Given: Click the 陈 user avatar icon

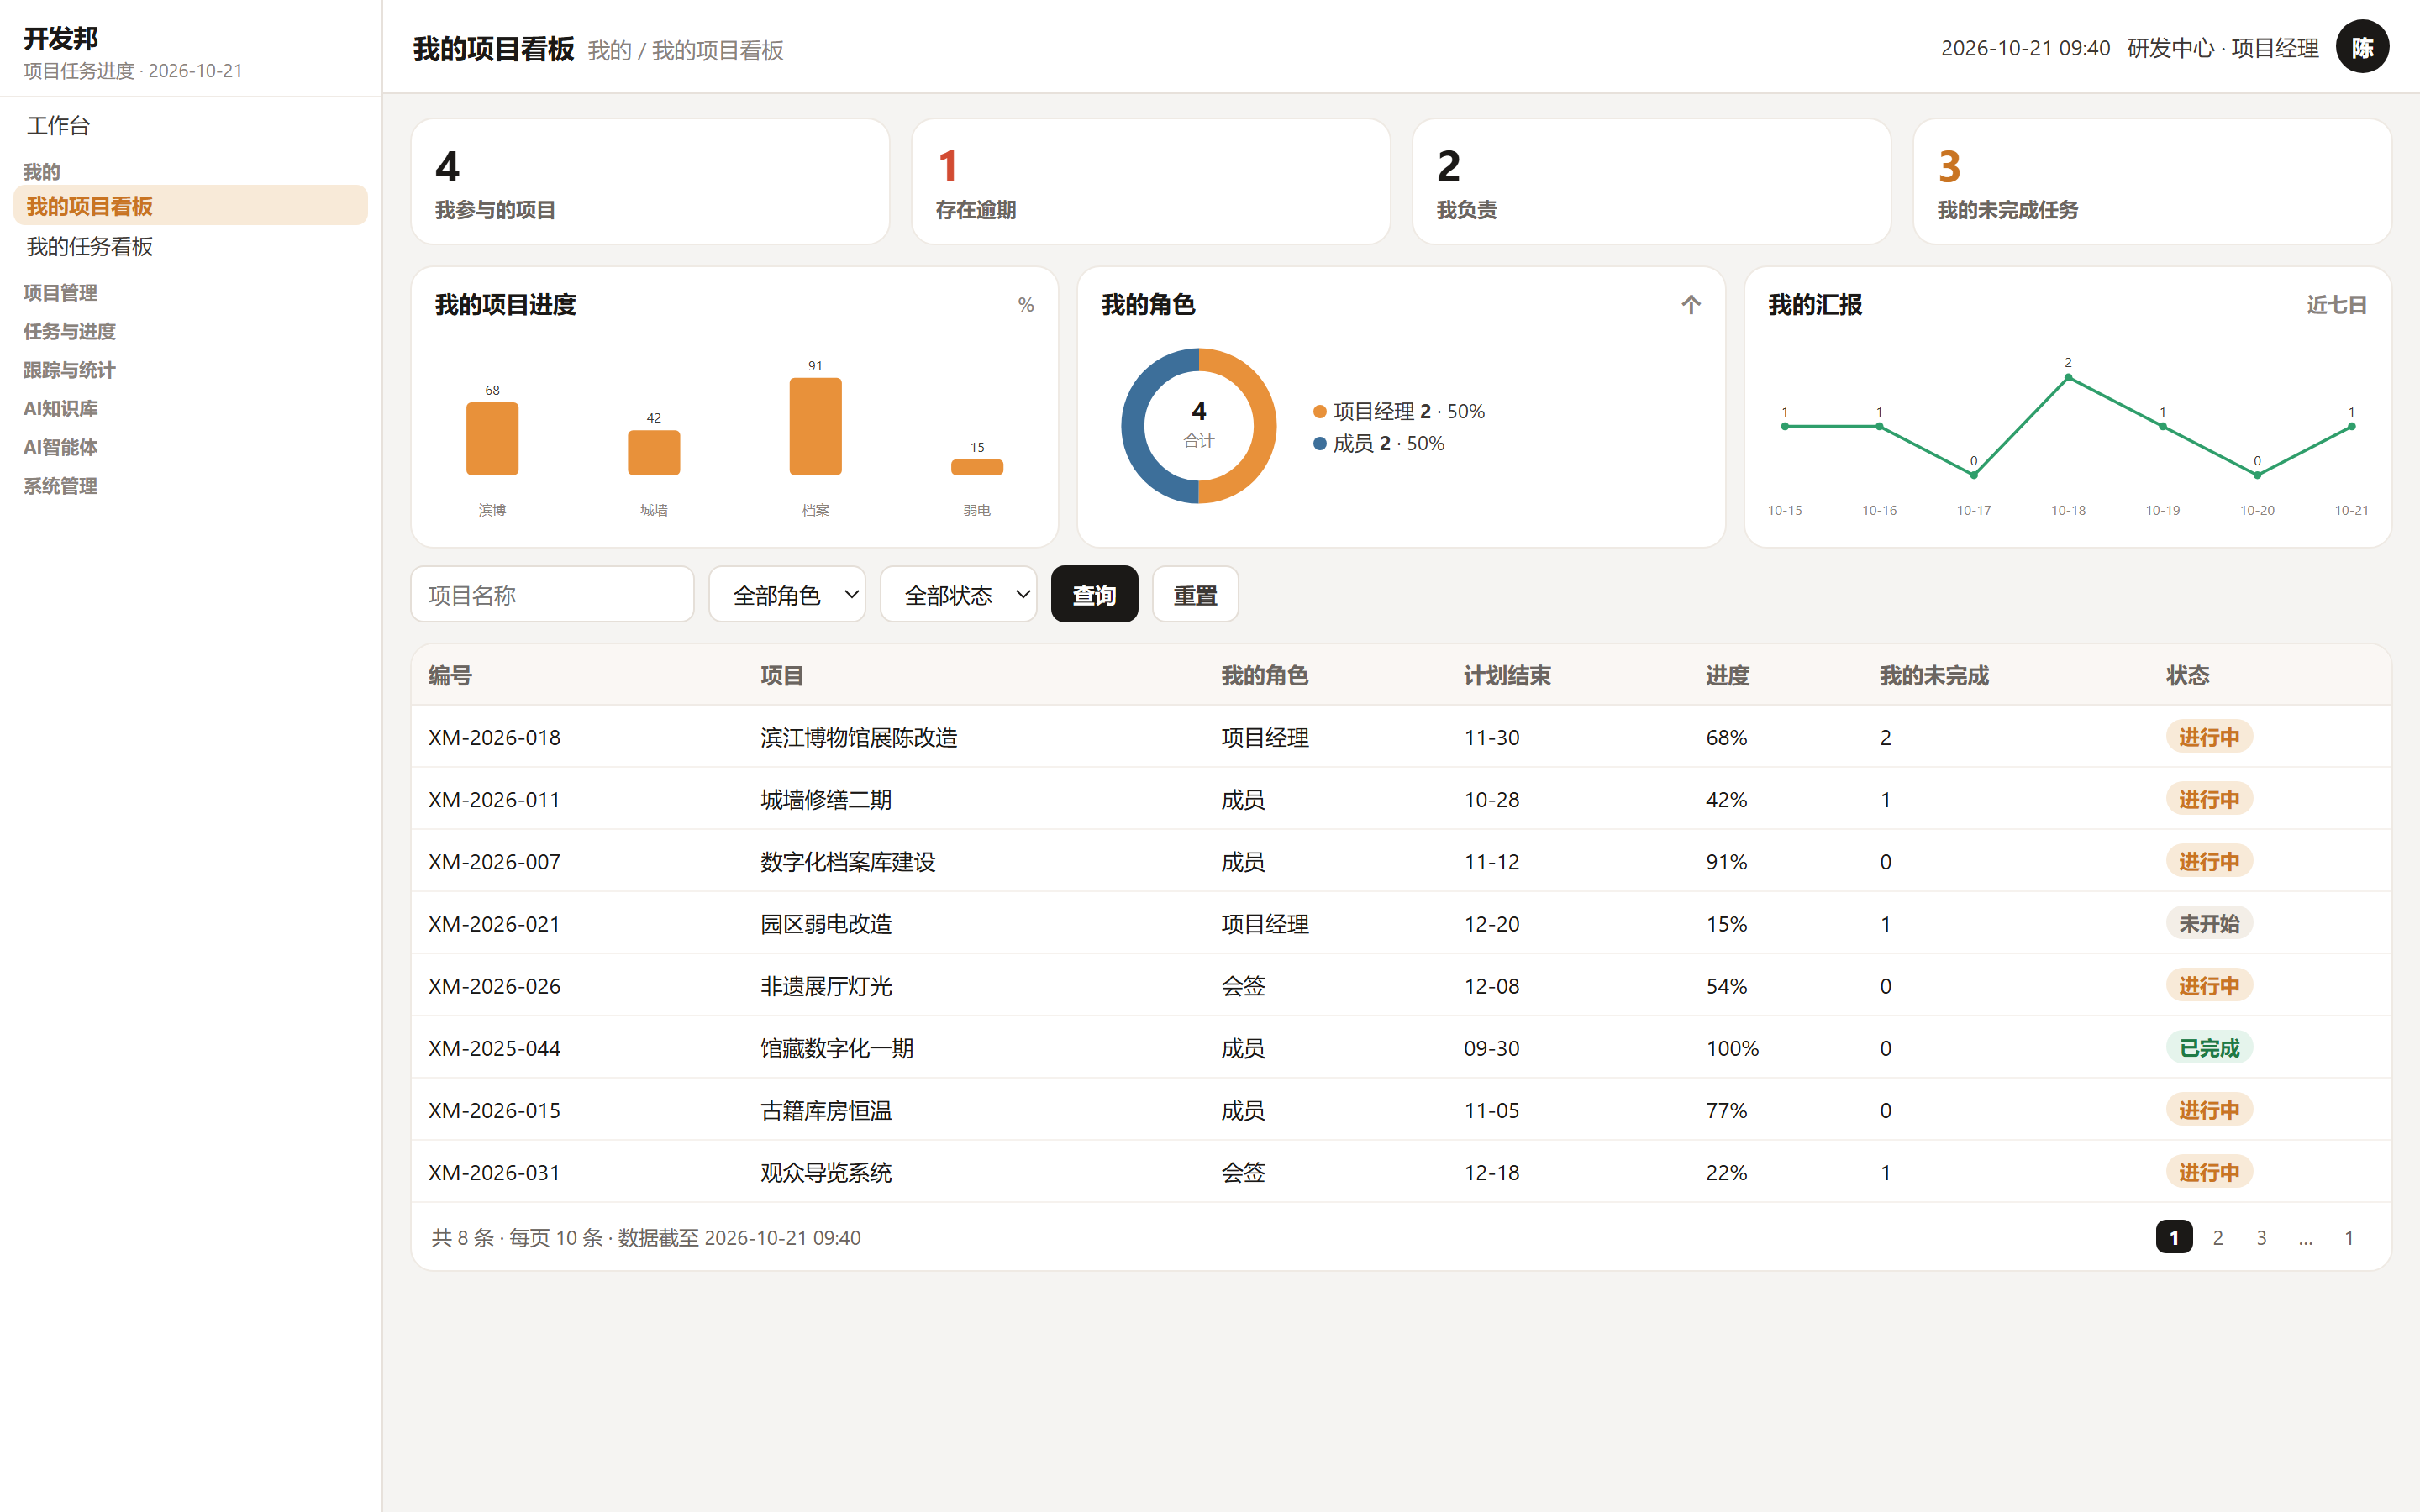Looking at the screenshot, I should 2362,47.
